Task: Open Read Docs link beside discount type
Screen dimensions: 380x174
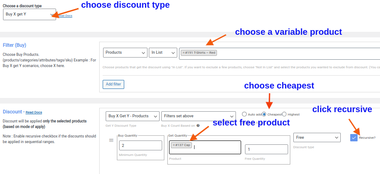Action: (65, 16)
